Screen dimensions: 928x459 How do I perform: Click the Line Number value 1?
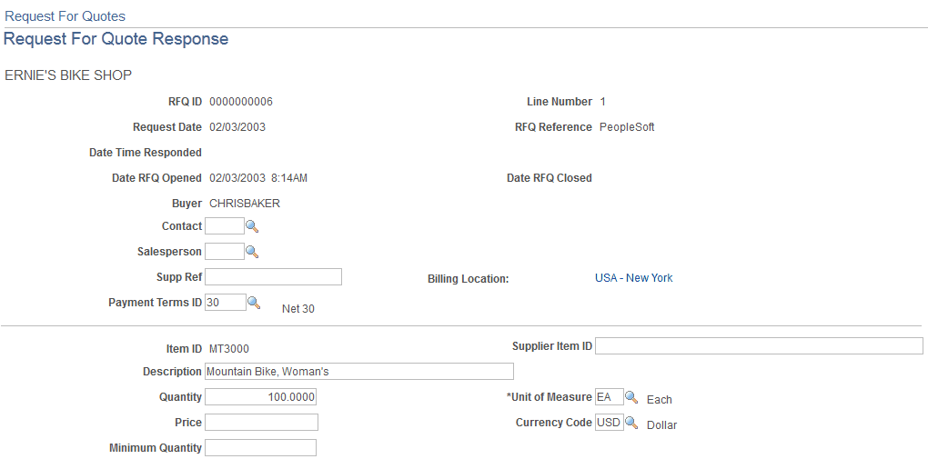(x=602, y=102)
